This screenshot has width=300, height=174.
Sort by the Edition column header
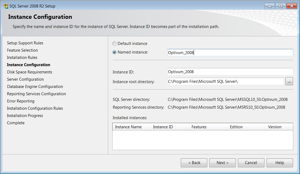coord(247,127)
